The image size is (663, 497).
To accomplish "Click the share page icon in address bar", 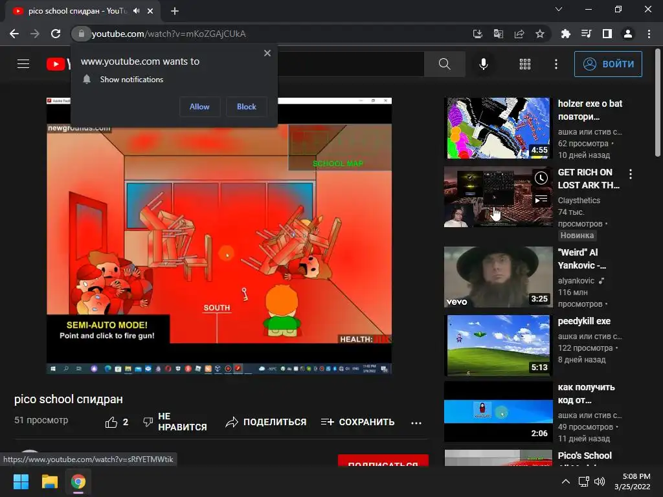I will click(x=519, y=34).
